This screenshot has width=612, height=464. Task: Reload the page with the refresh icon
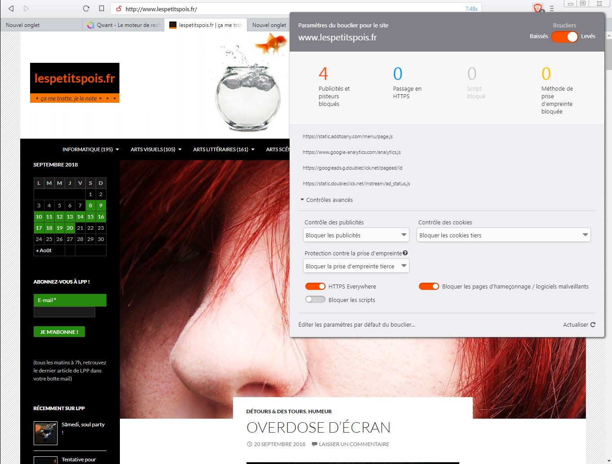(86, 9)
